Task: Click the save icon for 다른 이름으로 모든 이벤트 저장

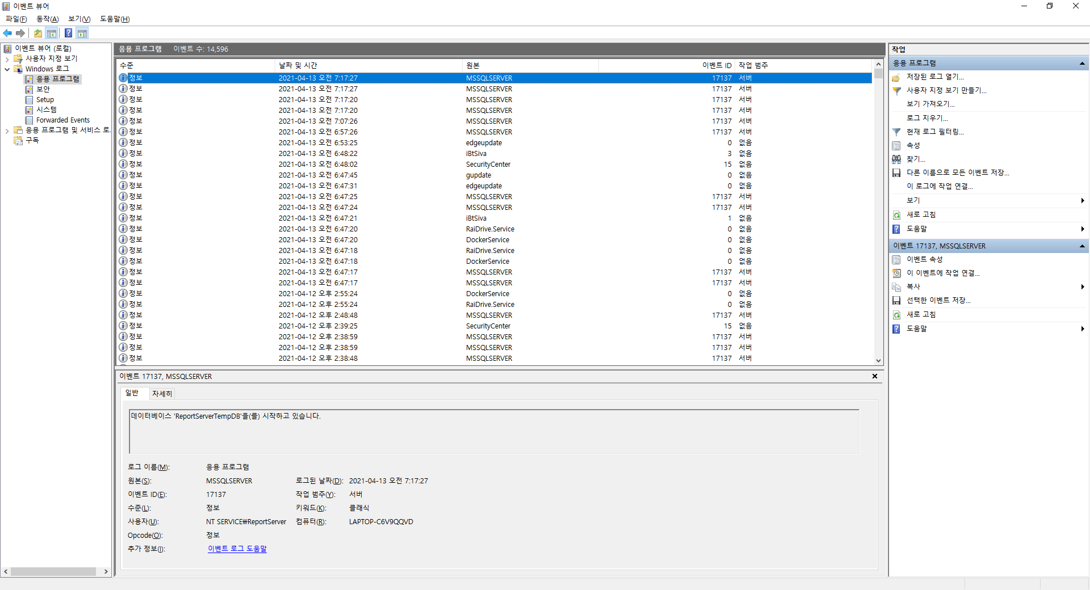Action: tap(896, 173)
